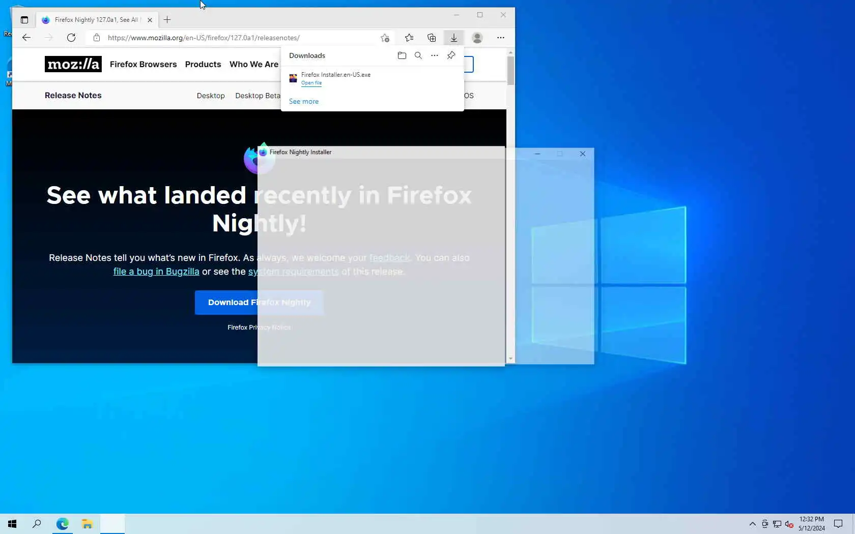
Task: Minimize the Firefox Nightly Installer window
Action: (x=537, y=154)
